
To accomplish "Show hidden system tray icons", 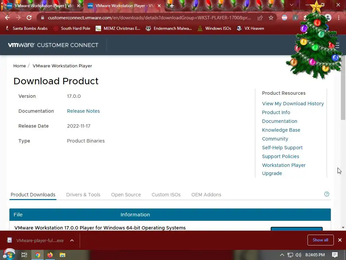I will pos(282,255).
